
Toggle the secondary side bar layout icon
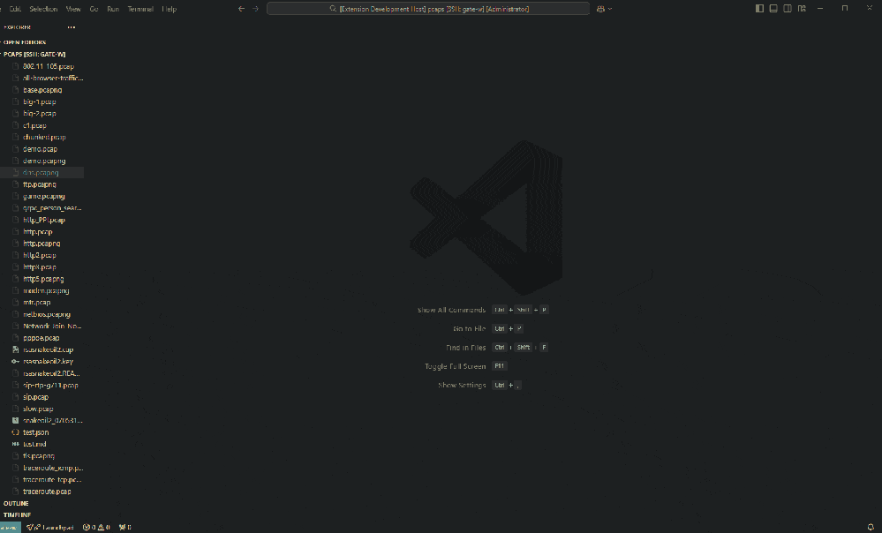(x=788, y=9)
